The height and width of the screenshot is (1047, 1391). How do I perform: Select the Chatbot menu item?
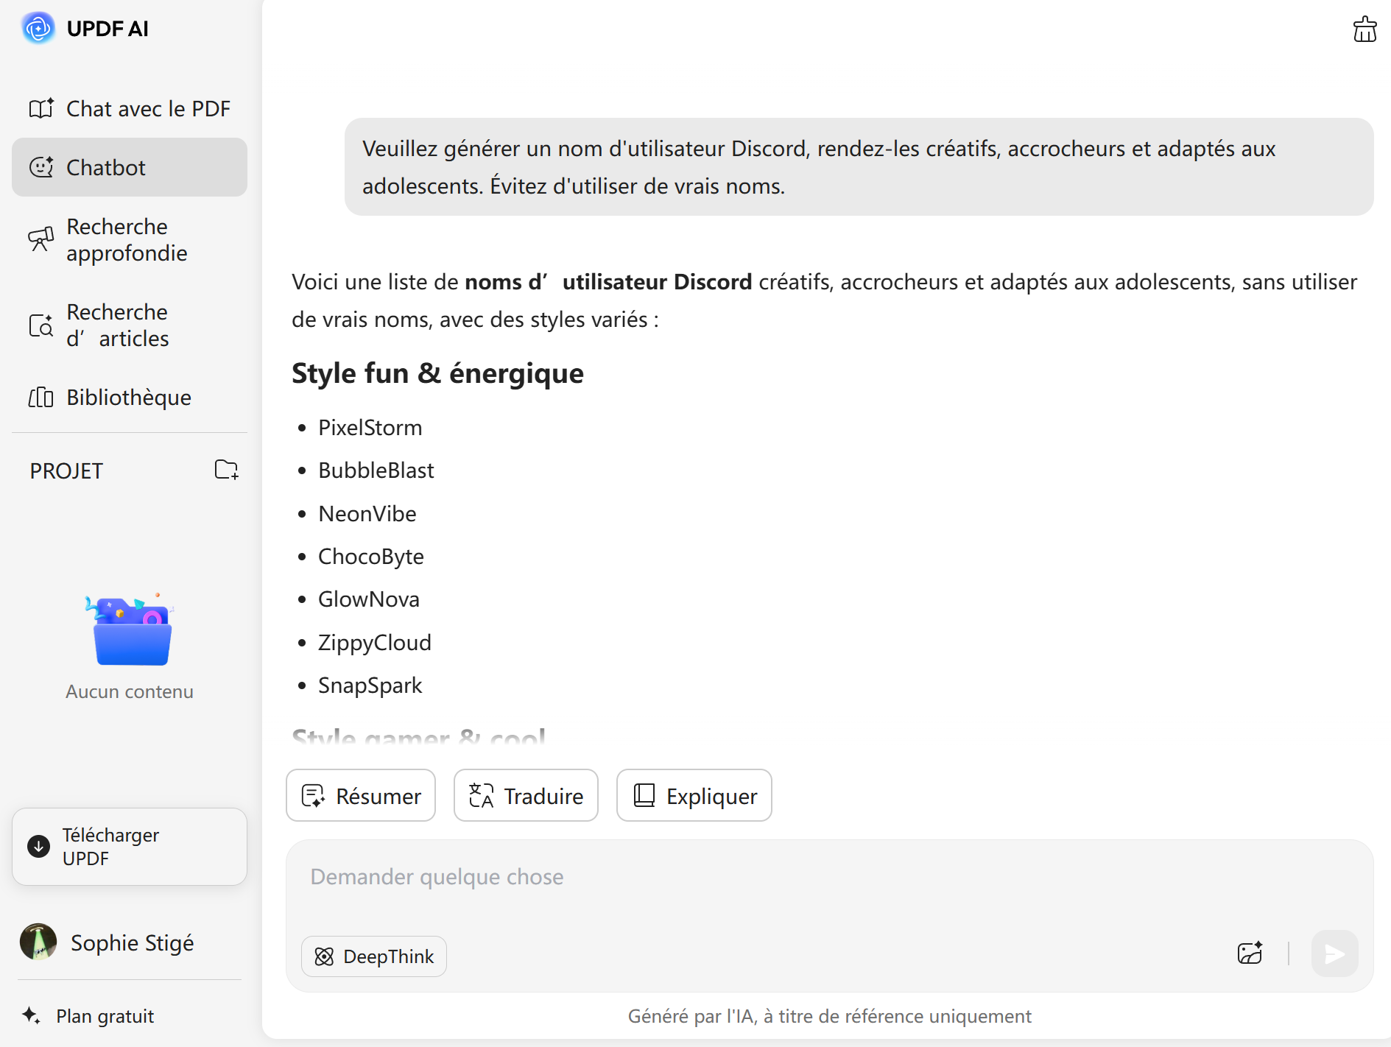[130, 167]
